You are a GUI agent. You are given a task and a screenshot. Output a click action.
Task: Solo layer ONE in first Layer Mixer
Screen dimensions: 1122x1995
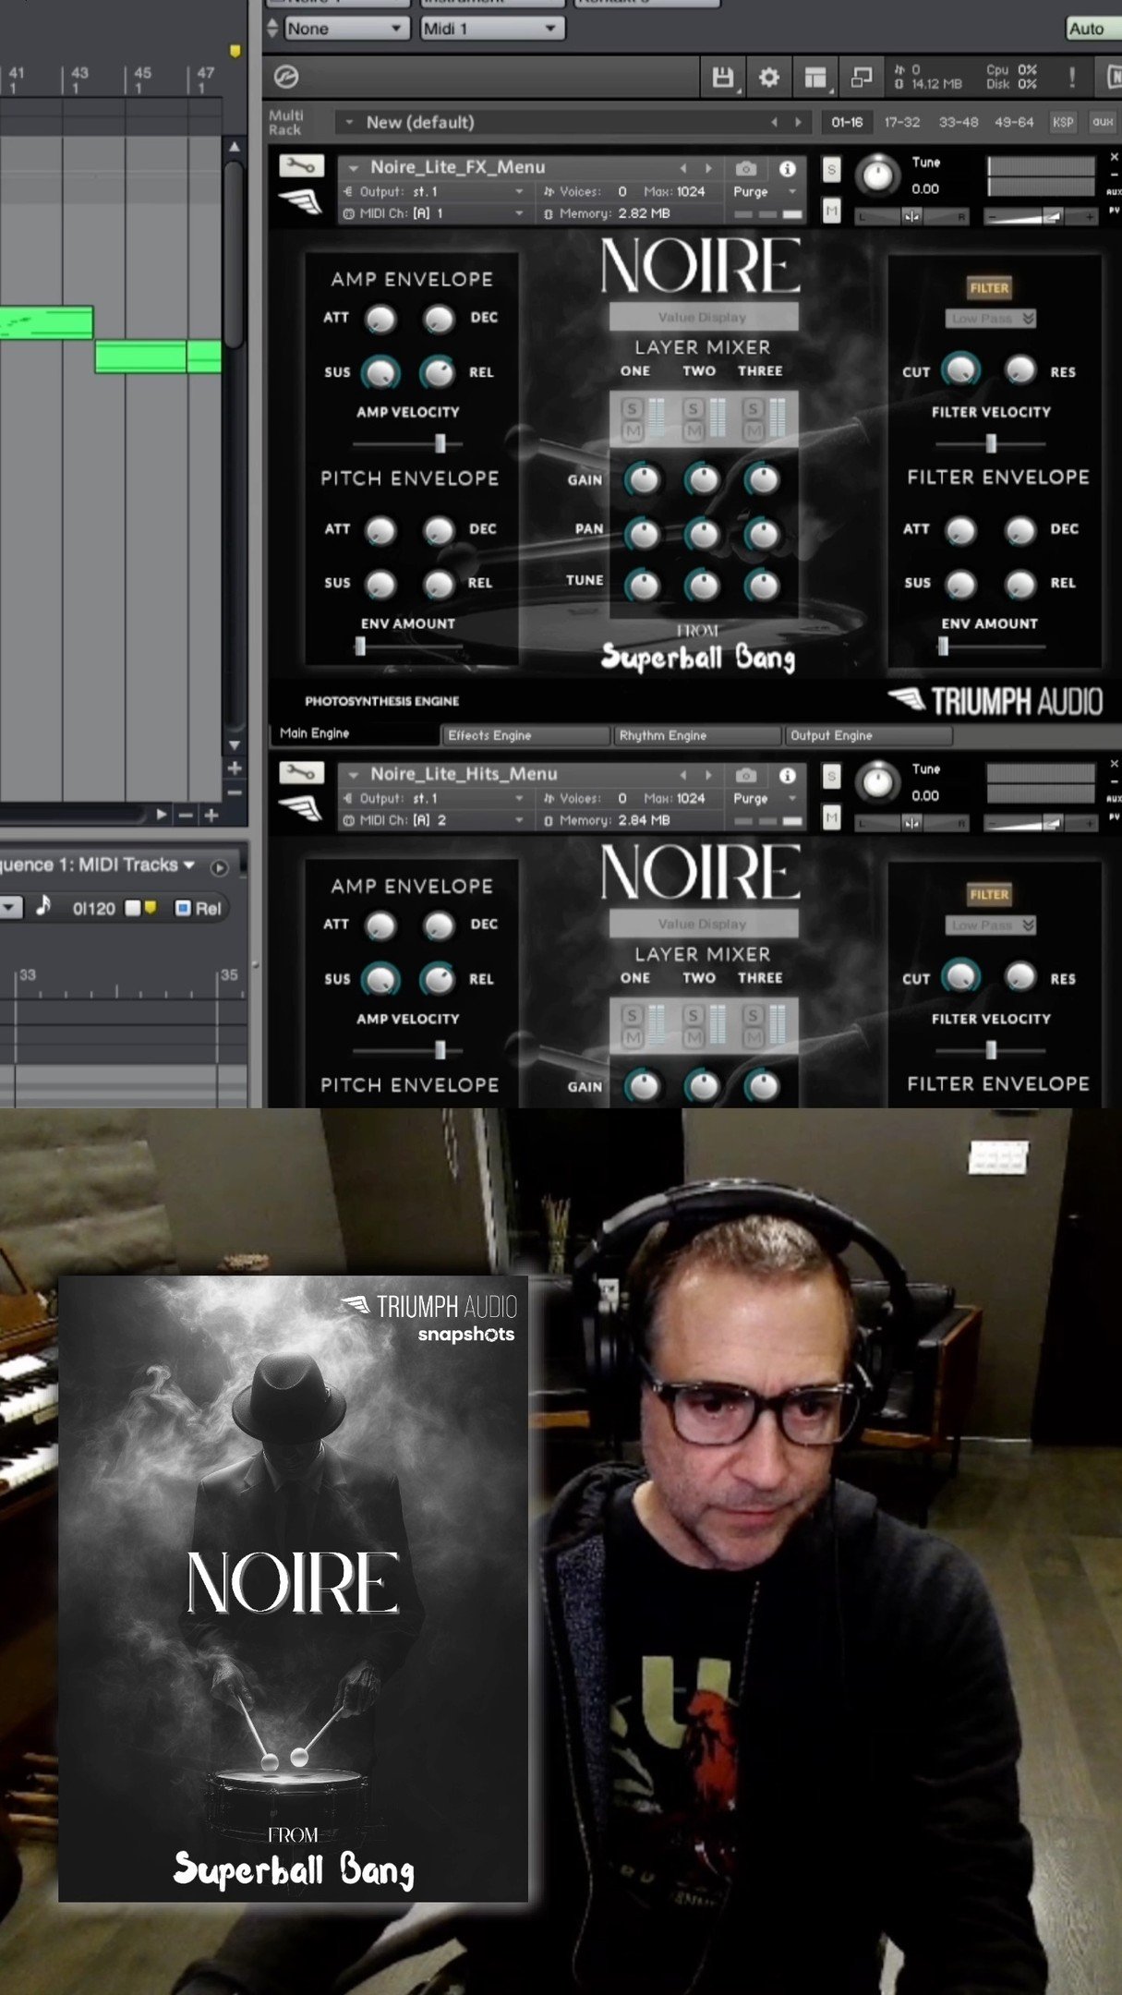point(633,408)
